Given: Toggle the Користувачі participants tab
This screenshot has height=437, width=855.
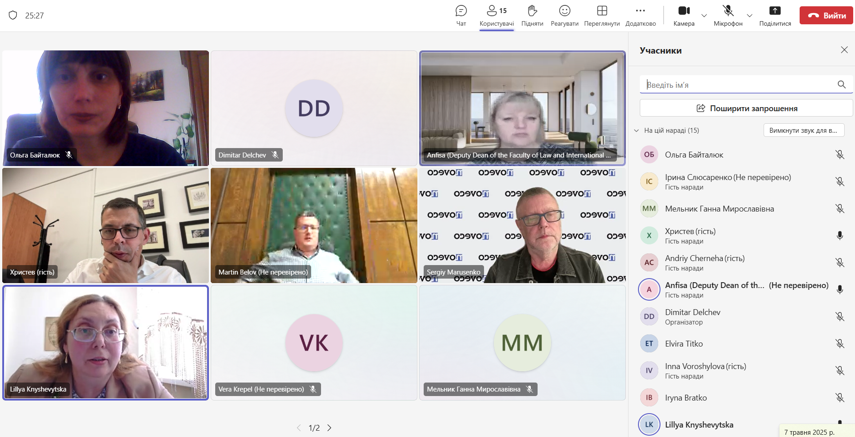Looking at the screenshot, I should (497, 15).
